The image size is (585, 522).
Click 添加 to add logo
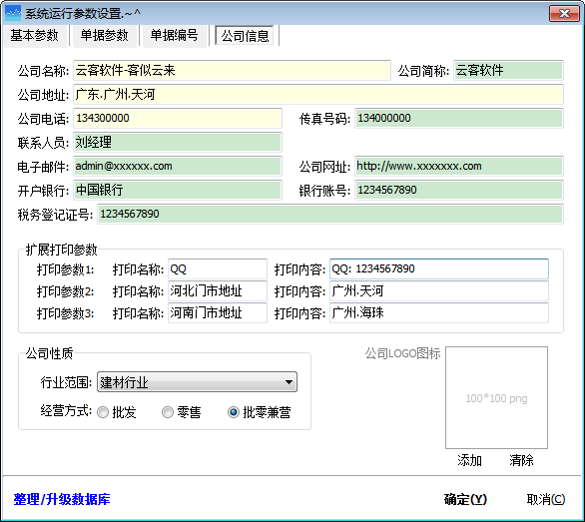click(x=470, y=460)
